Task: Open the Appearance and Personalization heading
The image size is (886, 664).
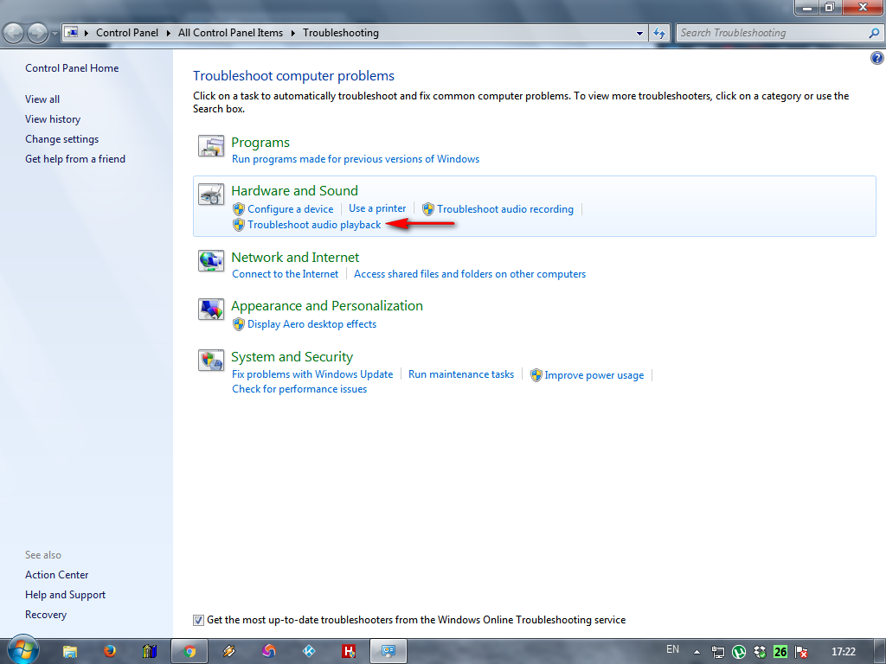Action: point(326,306)
